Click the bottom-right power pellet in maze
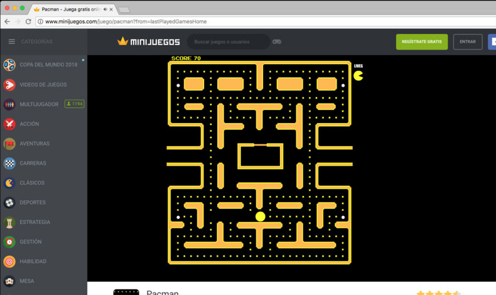Viewport: 496px width, 295px height. point(343,217)
